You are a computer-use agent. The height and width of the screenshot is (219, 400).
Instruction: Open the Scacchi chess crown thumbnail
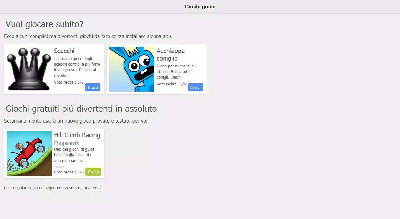tap(29, 69)
